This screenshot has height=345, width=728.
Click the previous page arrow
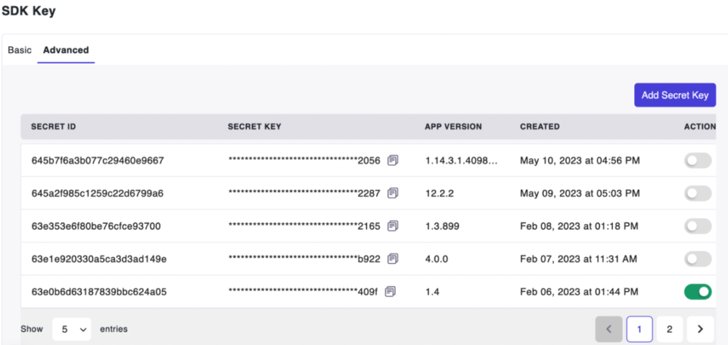609,329
